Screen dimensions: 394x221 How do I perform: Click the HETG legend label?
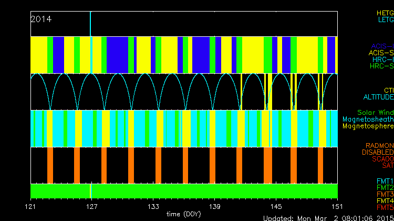pos(385,12)
